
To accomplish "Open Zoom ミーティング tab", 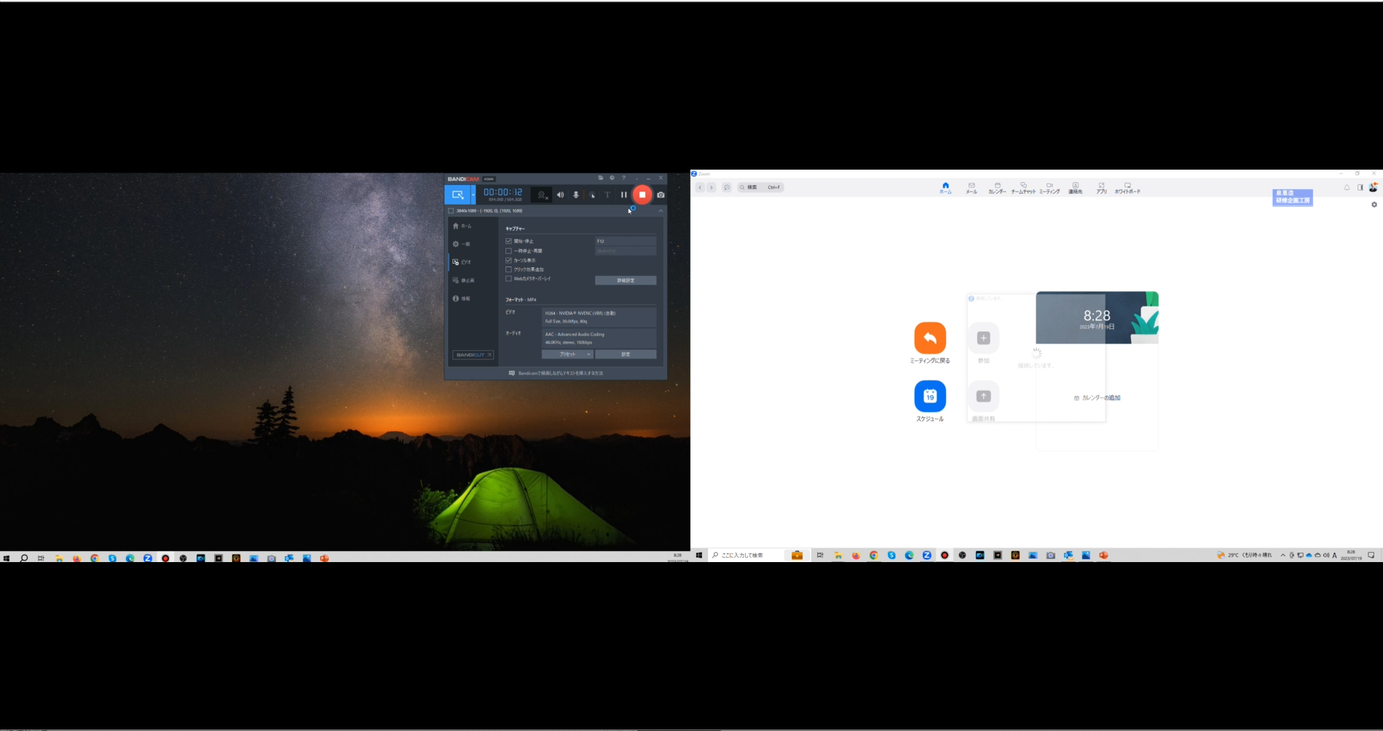I will tap(1049, 188).
